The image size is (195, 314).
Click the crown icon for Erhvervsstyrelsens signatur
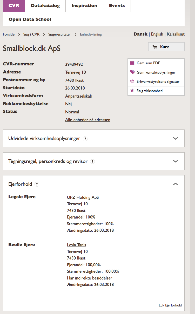tap(132, 81)
